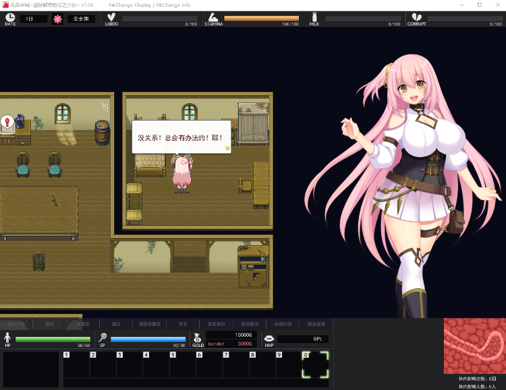This screenshot has height=390, width=506.
Task: Click the '50/50' HP value
Action: tap(84, 345)
